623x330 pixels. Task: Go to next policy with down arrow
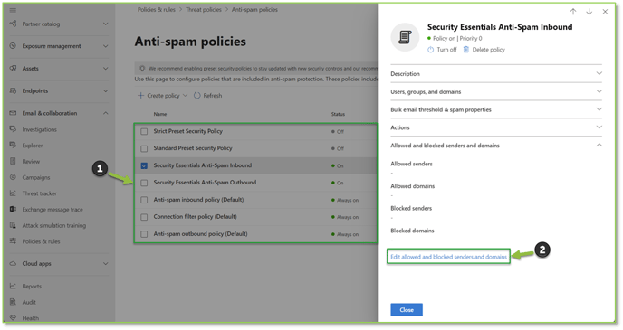(x=589, y=12)
